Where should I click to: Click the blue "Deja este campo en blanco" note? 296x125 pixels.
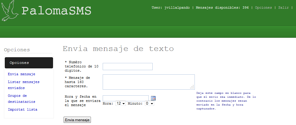point(226,101)
